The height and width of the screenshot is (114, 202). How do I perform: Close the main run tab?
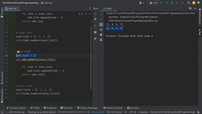click(x=114, y=9)
